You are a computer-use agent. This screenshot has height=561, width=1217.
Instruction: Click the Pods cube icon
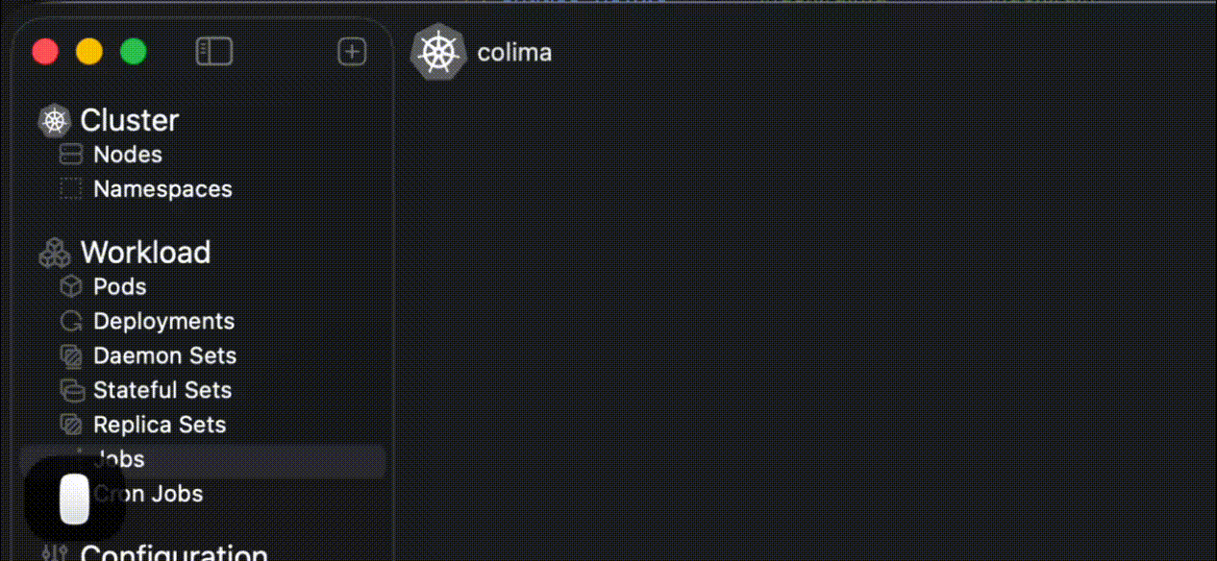click(x=71, y=287)
